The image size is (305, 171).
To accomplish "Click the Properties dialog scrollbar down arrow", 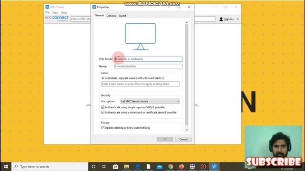I will pos(186,130).
